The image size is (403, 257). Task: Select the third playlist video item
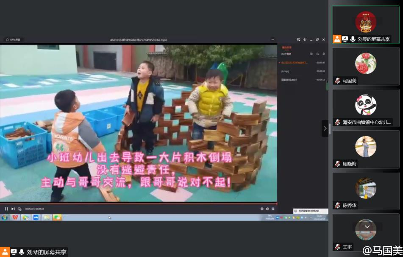pos(289,79)
